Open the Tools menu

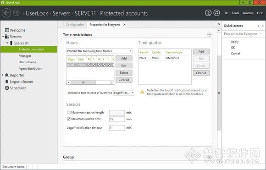235,13
